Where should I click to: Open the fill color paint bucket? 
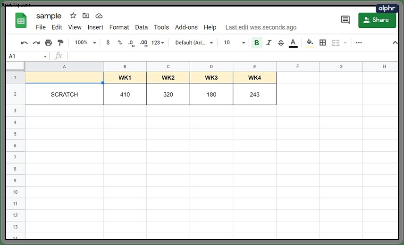(x=310, y=43)
